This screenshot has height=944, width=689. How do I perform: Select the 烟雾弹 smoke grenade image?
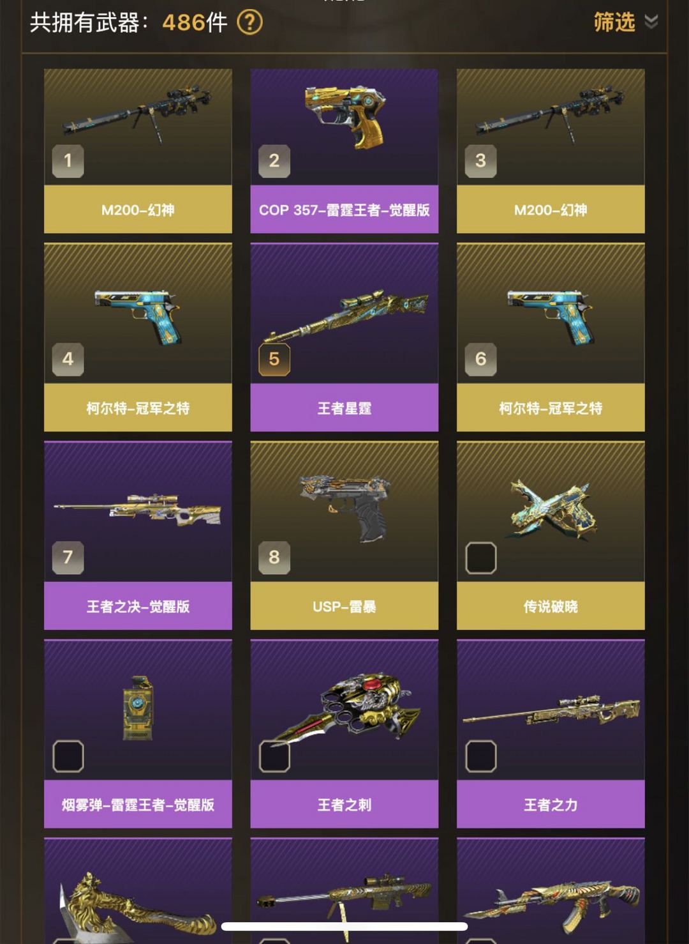click(138, 708)
